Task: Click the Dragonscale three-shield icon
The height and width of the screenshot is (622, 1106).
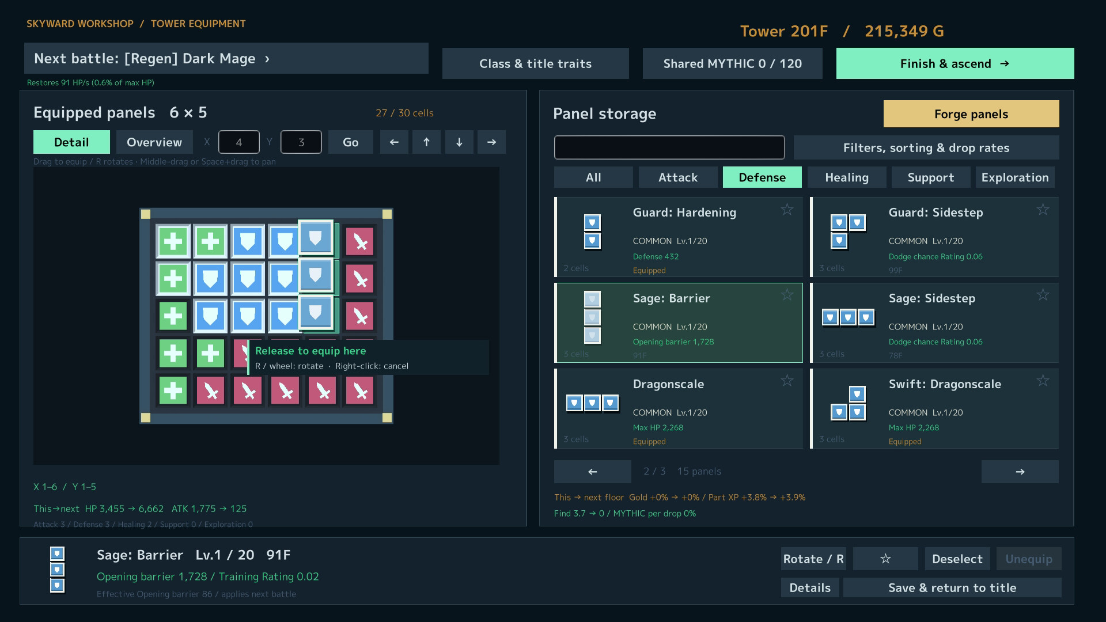Action: tap(592, 403)
